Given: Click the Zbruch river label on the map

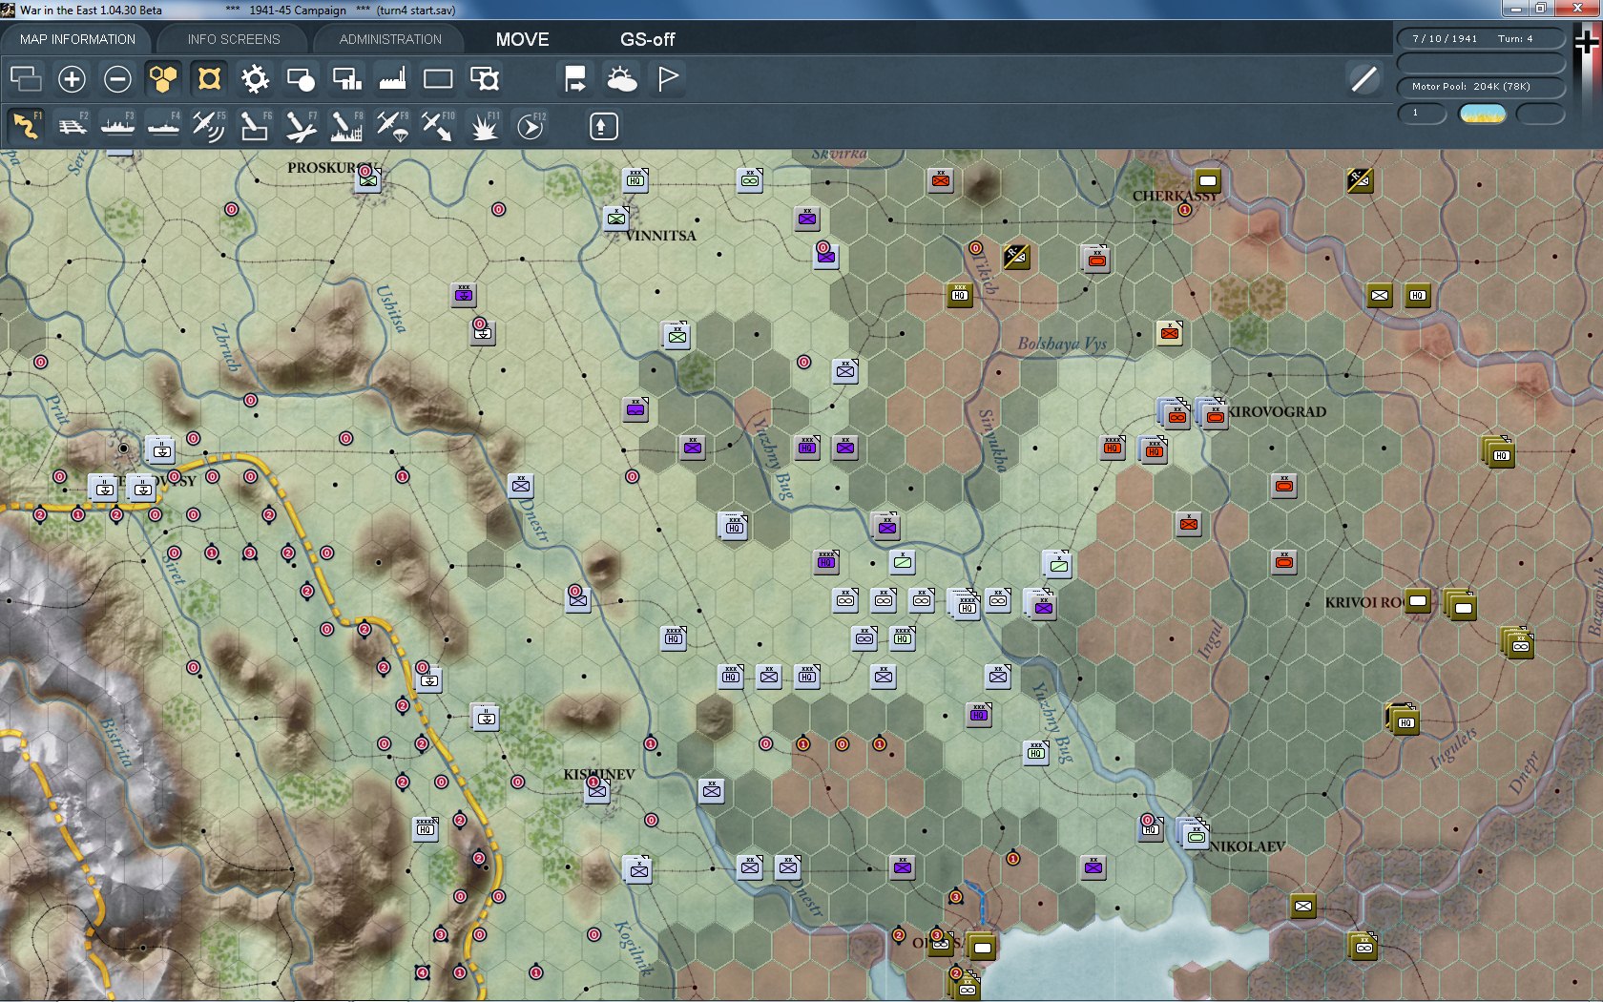Looking at the screenshot, I should click(227, 347).
